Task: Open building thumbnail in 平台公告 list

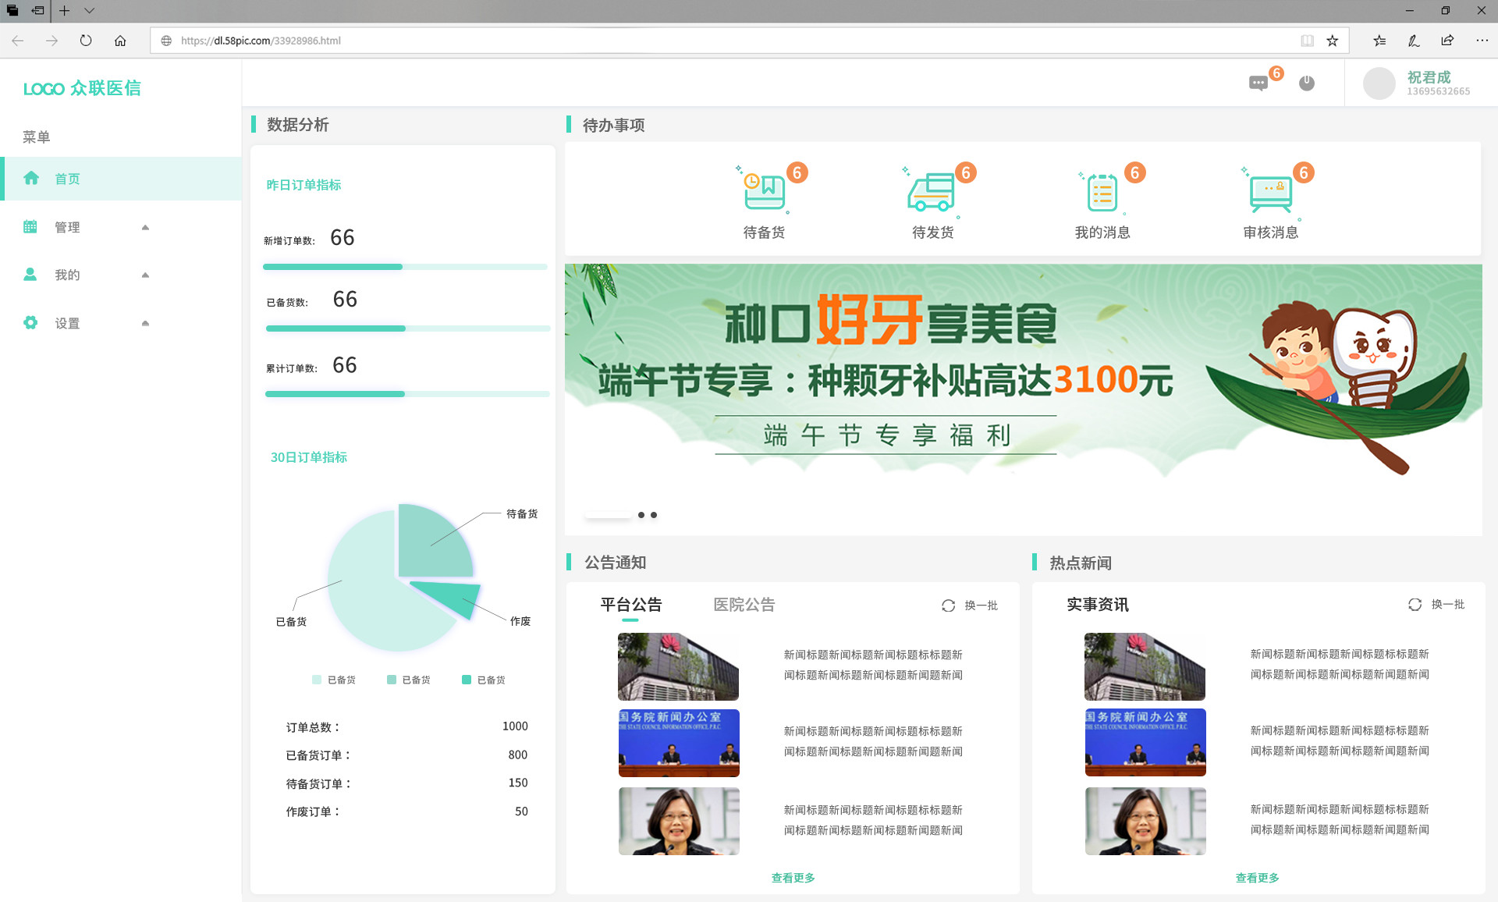Action: pos(678,666)
